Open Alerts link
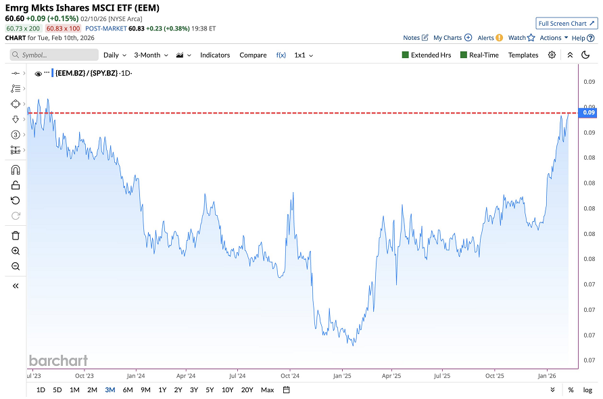603x399 pixels. (x=490, y=38)
